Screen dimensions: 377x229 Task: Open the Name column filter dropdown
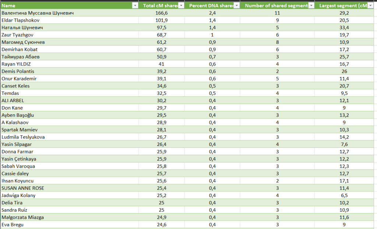pos(135,6)
